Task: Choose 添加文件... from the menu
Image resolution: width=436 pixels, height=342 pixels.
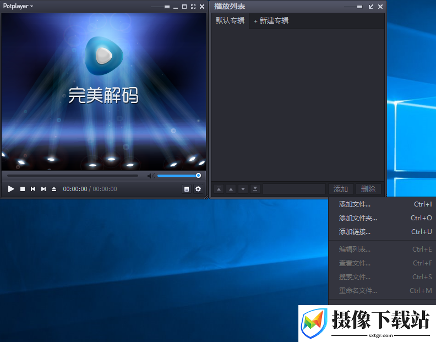Action: pos(383,204)
